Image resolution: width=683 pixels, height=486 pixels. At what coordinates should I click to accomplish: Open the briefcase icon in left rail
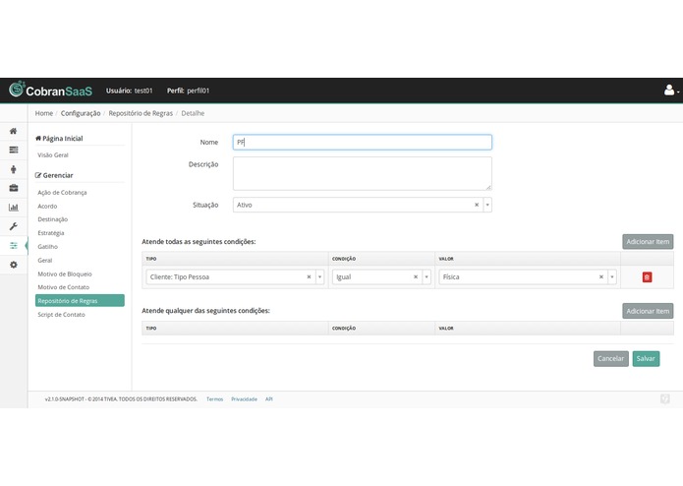pyautogui.click(x=14, y=188)
